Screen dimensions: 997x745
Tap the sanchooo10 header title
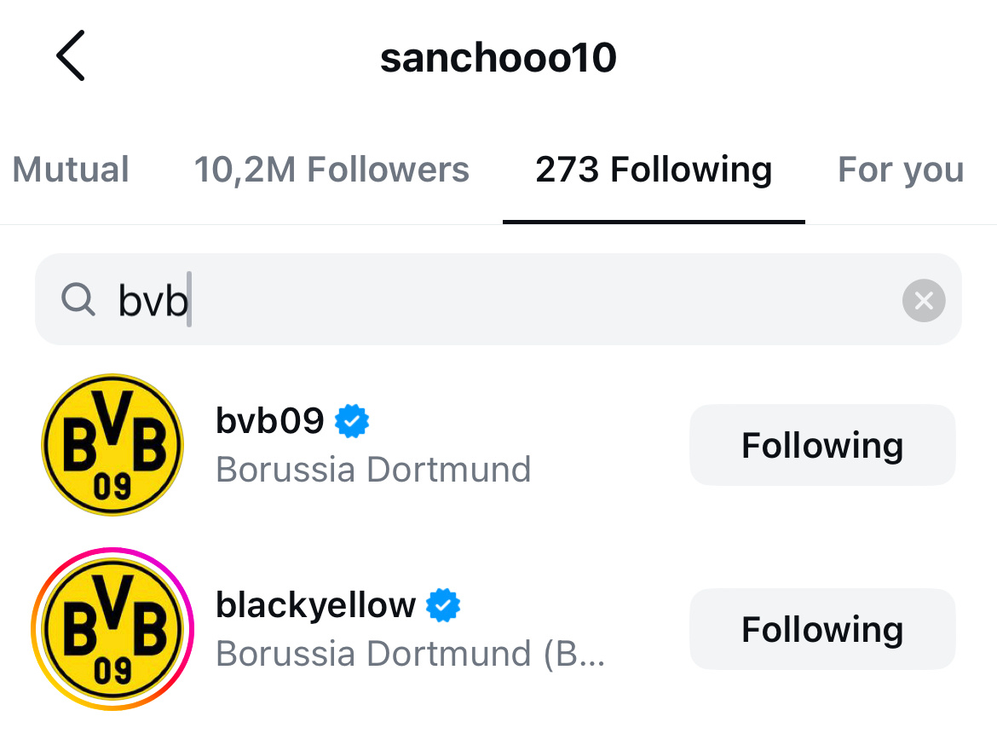coord(498,57)
